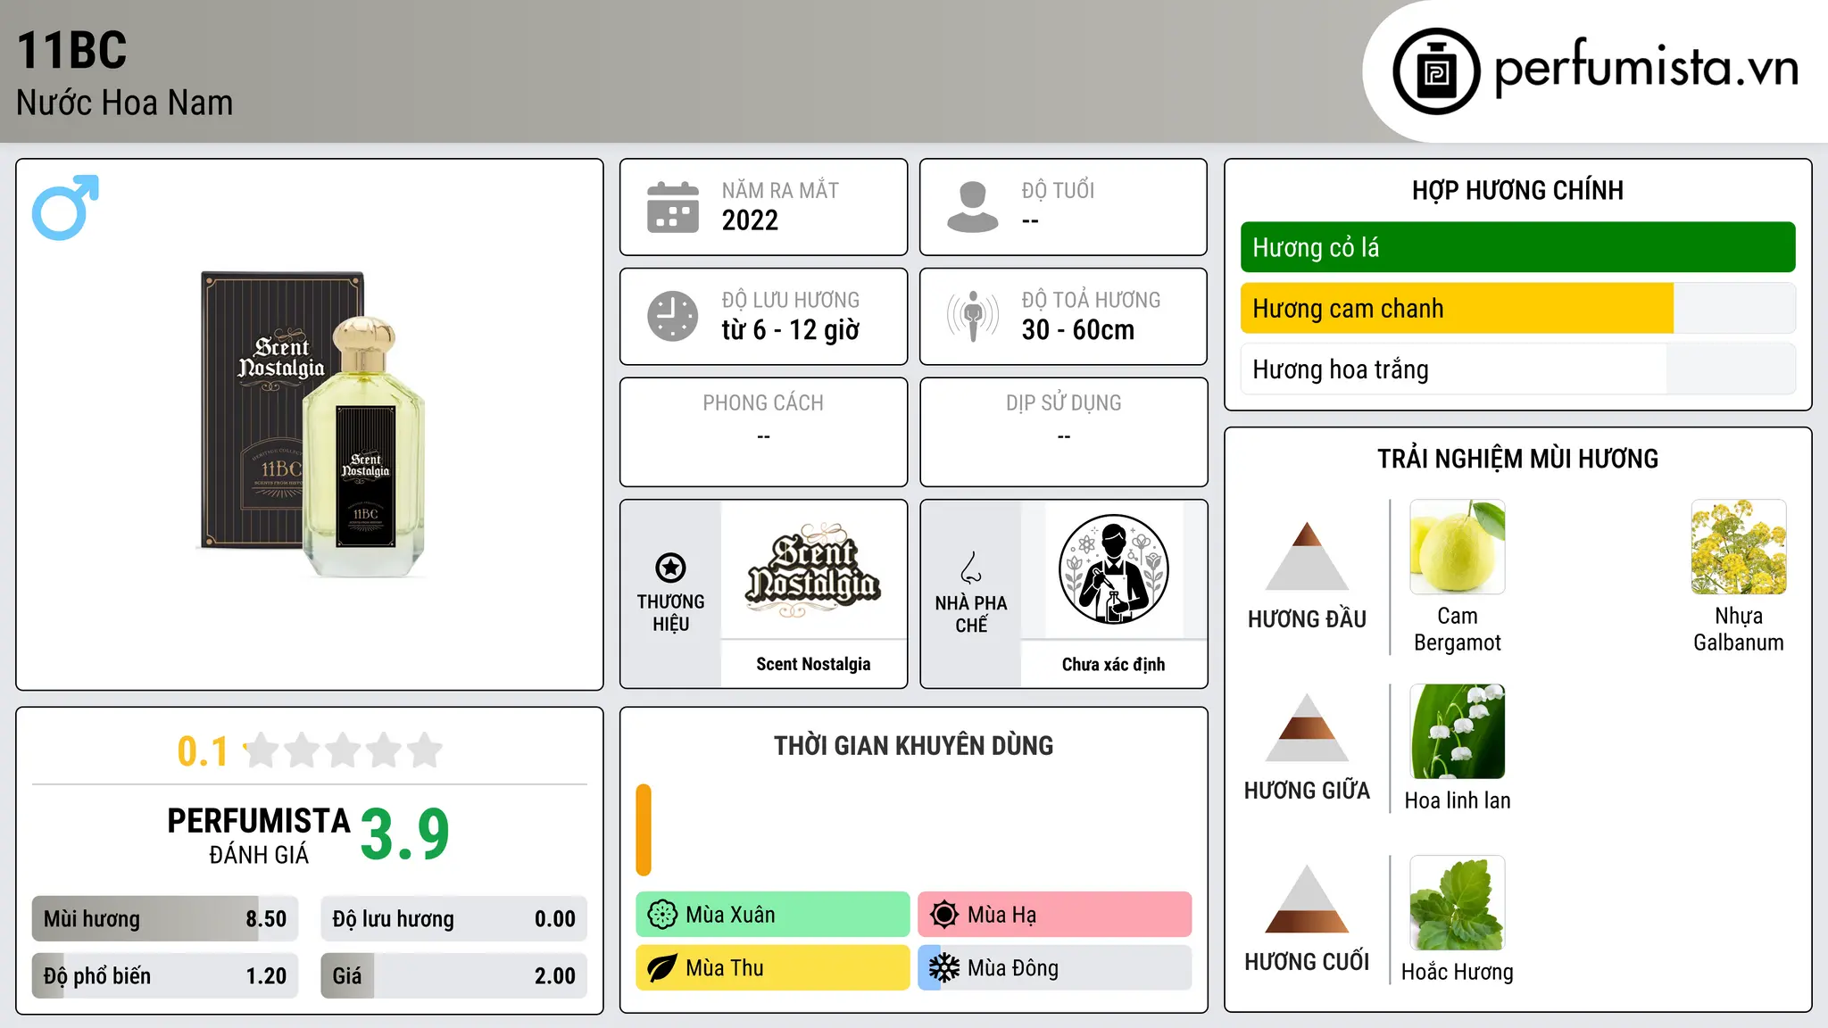Open the Scent Nostalgia brand logo
This screenshot has width=1828, height=1028.
[813, 571]
